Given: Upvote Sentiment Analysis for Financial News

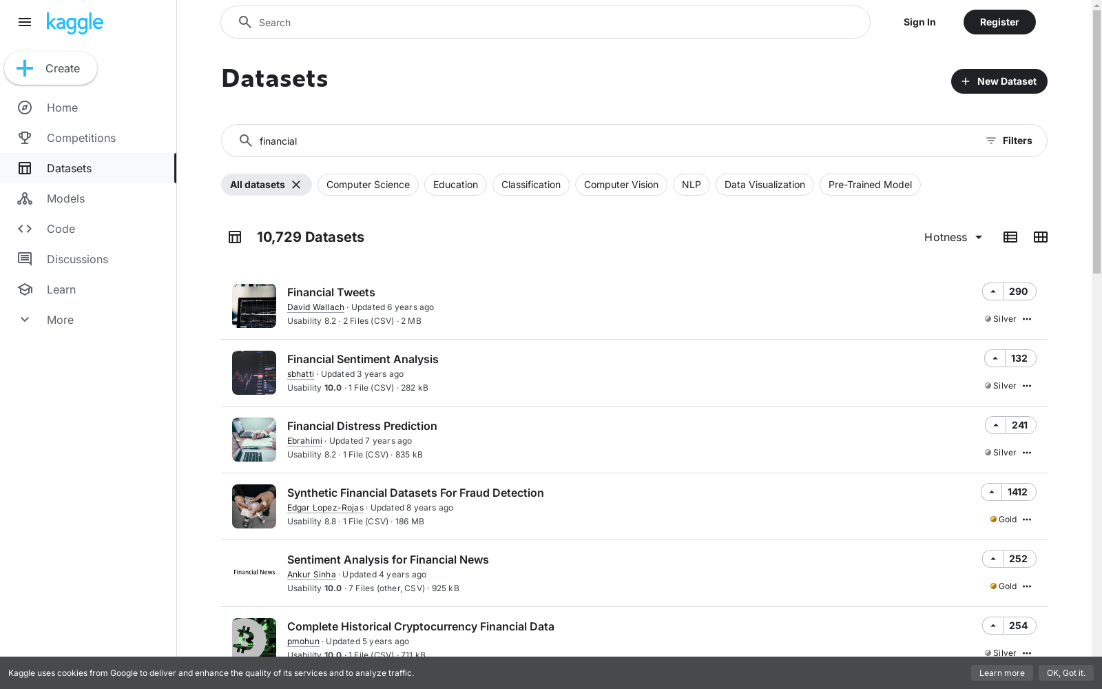Looking at the screenshot, I should 993,559.
